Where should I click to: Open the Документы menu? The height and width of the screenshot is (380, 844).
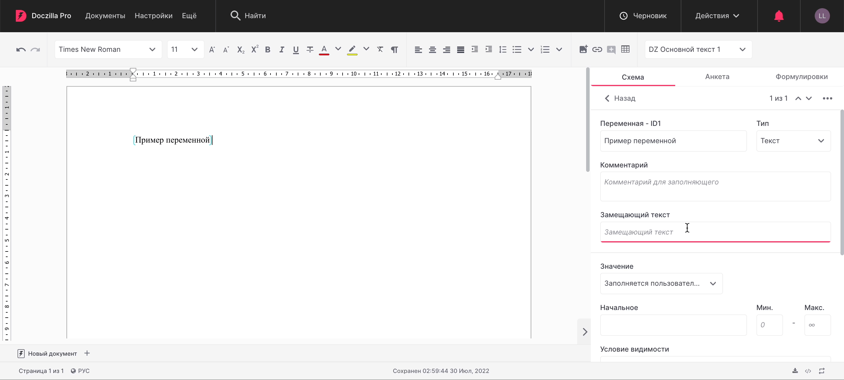click(105, 16)
